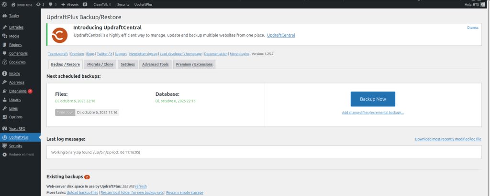Open the Inspiro theme menu

[x=14, y=73]
